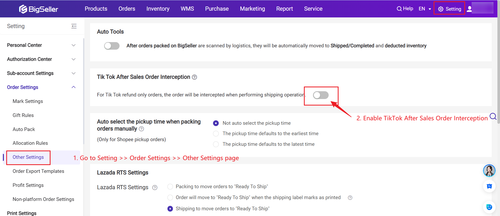
Task: Collapse the Setting sidebar menu icon
Action: 74,26
